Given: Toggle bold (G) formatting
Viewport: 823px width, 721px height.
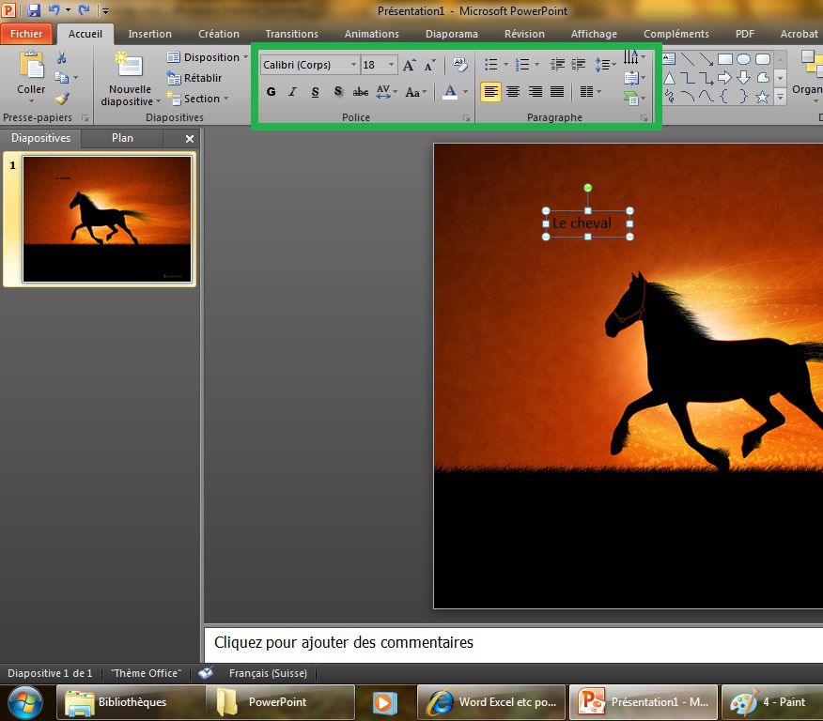Looking at the screenshot, I should 272,92.
